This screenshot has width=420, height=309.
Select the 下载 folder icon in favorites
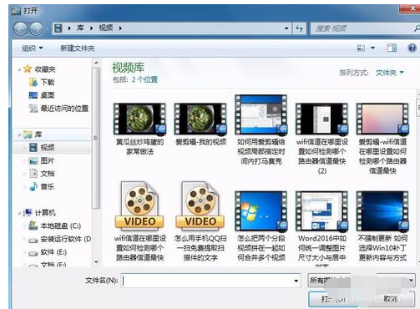coord(33,82)
